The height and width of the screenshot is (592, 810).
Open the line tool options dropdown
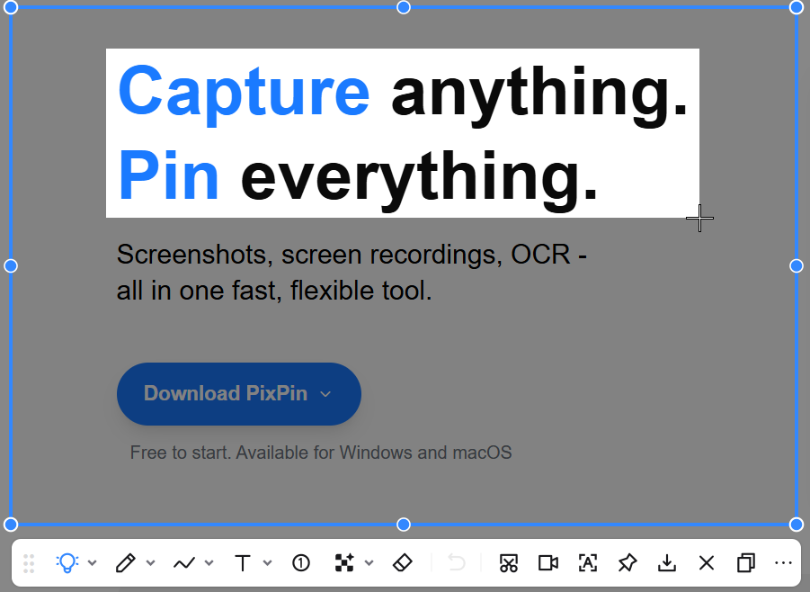[209, 562]
